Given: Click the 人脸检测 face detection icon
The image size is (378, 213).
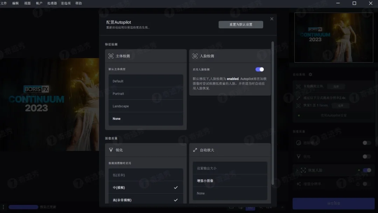Looking at the screenshot, I should click(195, 55).
